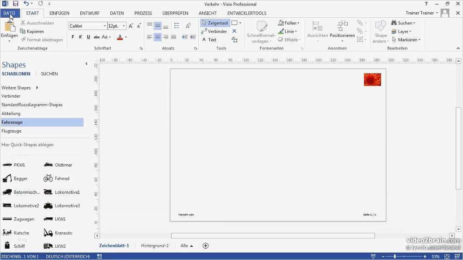Decrease font size with the small A icon
The height and width of the screenshot is (260, 463).
click(x=139, y=26)
